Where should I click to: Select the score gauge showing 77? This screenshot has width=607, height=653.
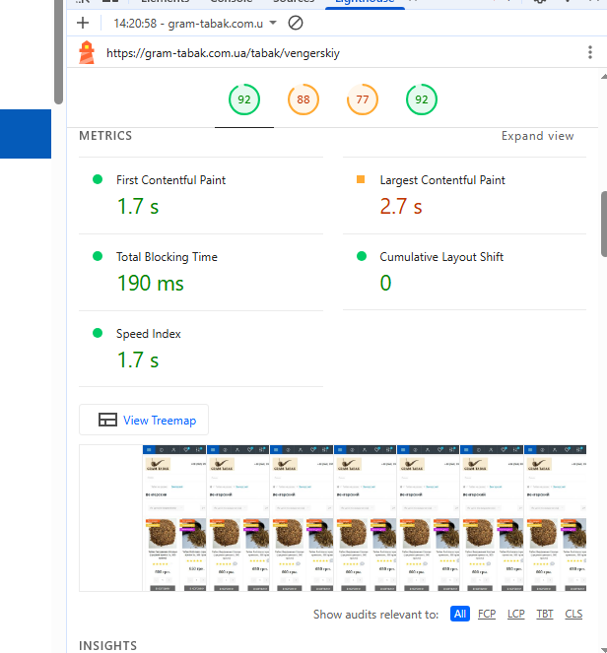[x=363, y=99]
